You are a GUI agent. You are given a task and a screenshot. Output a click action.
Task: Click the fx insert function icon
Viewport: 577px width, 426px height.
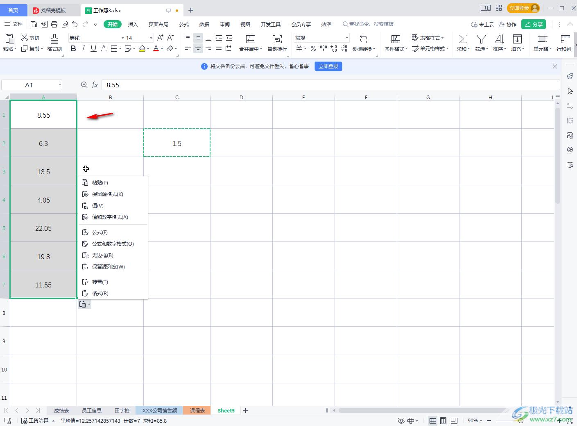[x=95, y=85]
